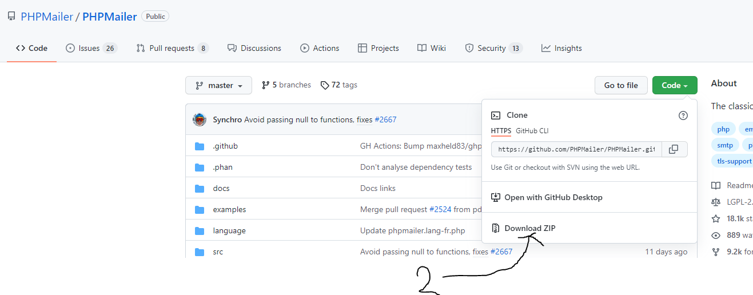The height and width of the screenshot is (295, 753).
Task: Click the Go to file button
Action: (621, 85)
